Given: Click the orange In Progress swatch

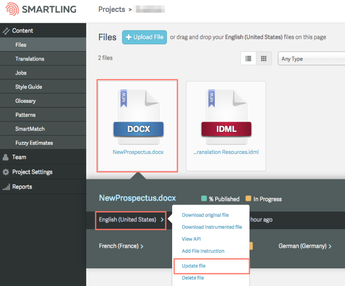Looking at the screenshot, I should [248, 198].
